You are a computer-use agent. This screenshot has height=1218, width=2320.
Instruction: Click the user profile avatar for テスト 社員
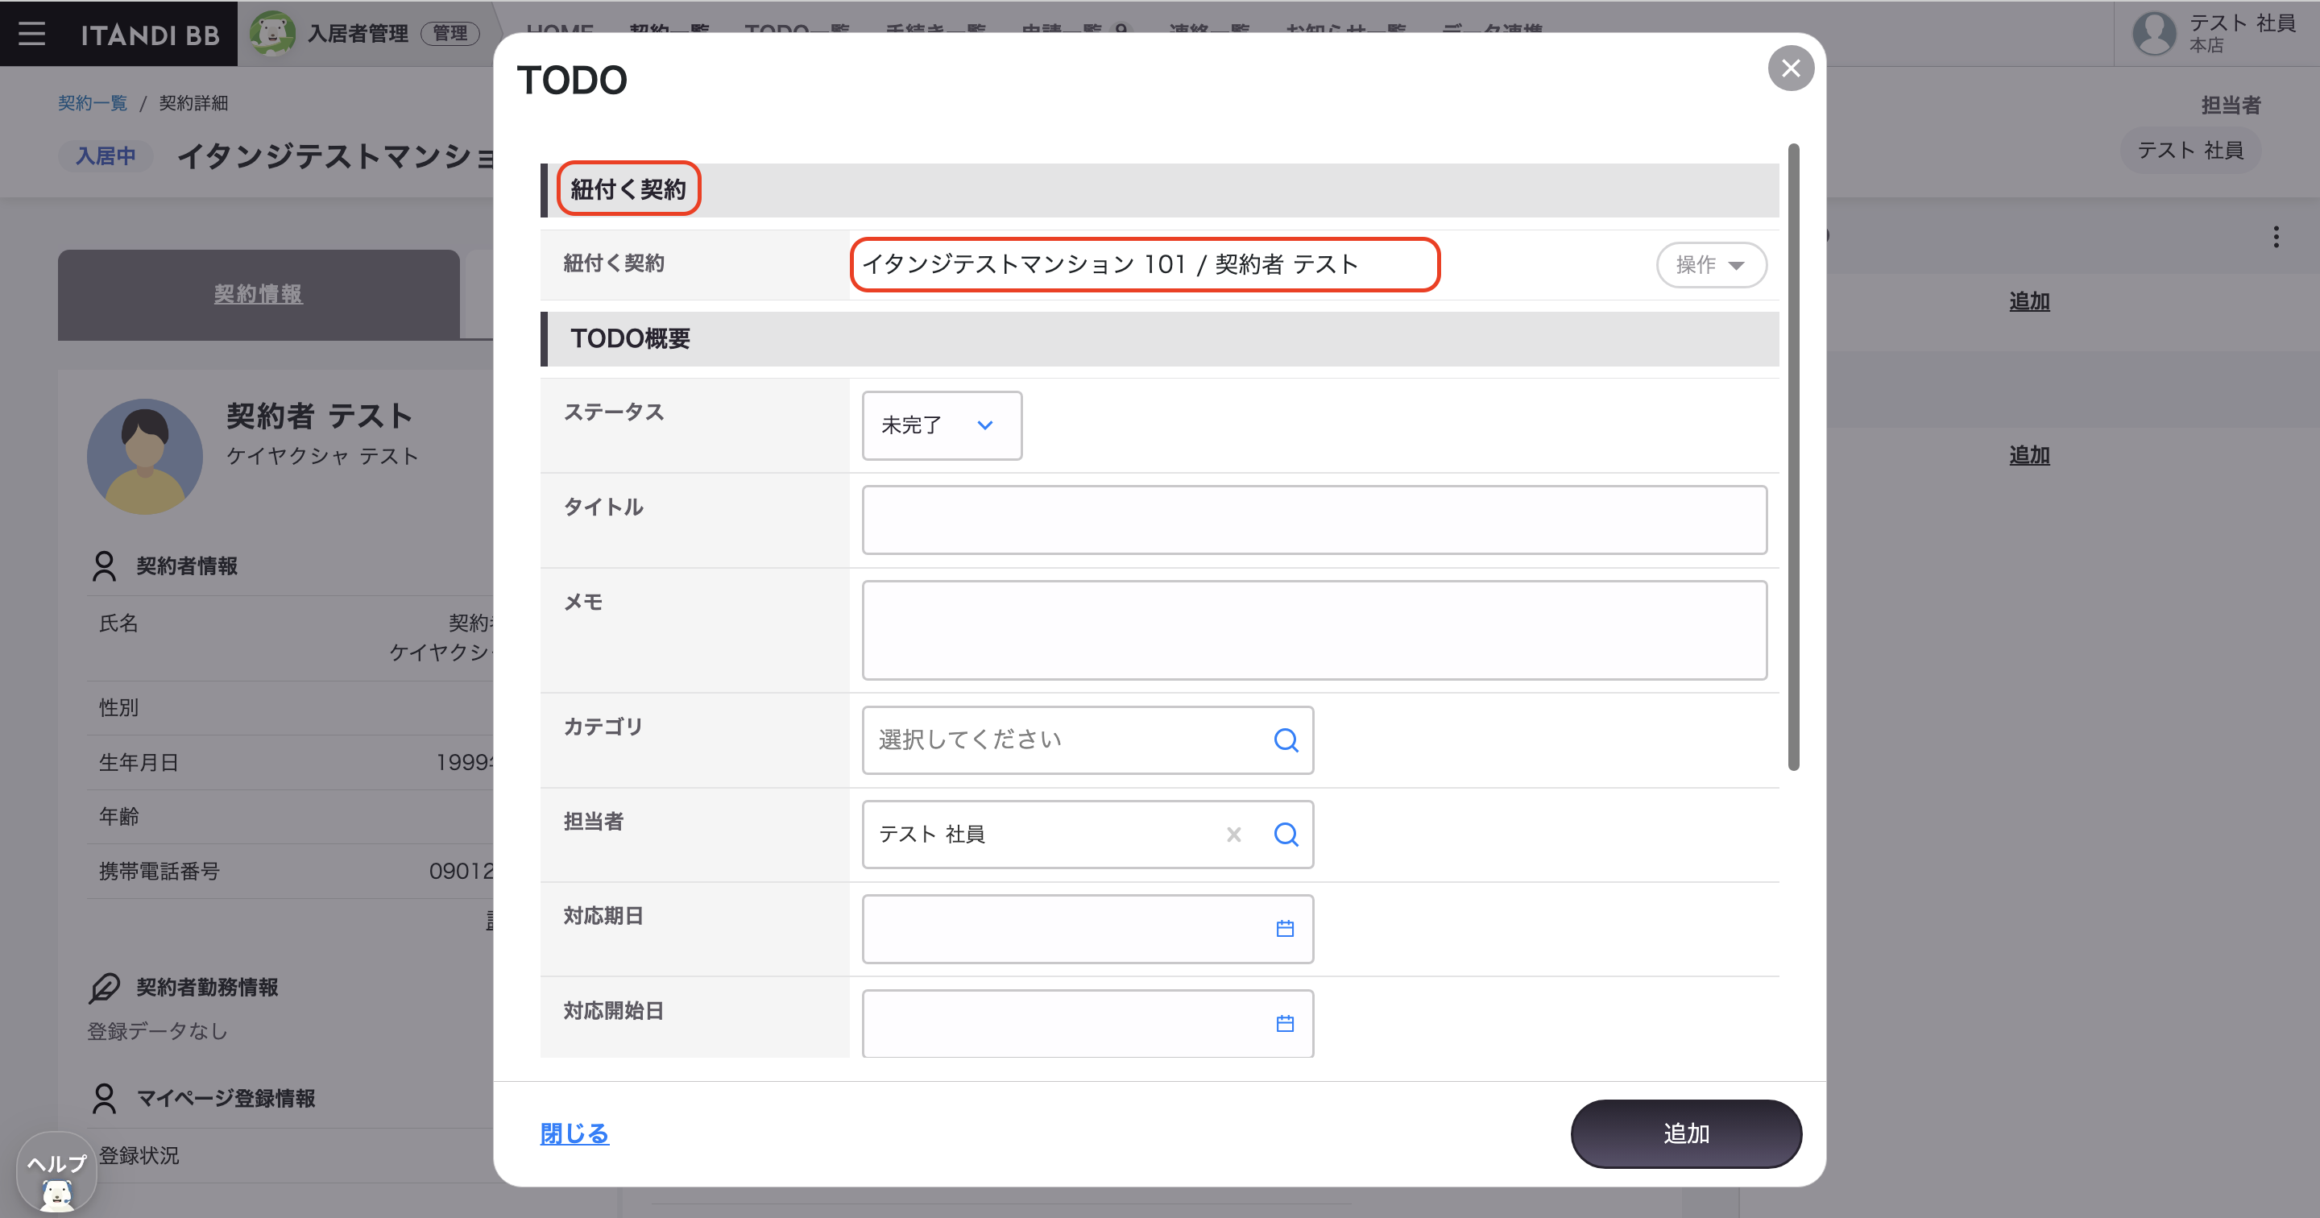[2153, 33]
